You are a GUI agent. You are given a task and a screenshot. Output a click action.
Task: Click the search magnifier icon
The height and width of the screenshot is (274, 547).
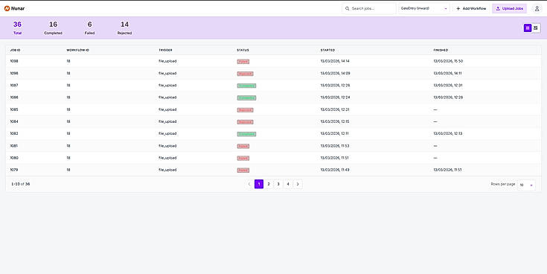coord(347,8)
